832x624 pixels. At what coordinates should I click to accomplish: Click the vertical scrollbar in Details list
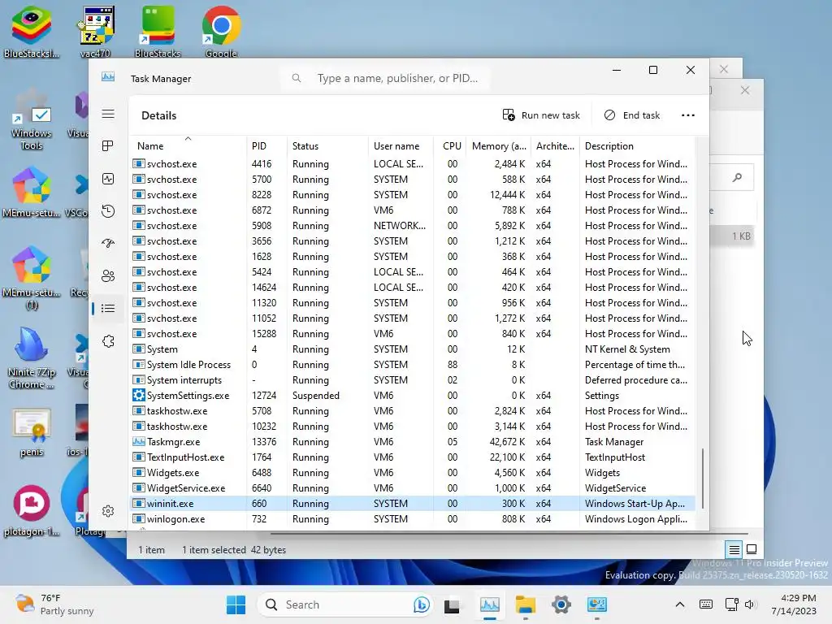click(x=703, y=479)
